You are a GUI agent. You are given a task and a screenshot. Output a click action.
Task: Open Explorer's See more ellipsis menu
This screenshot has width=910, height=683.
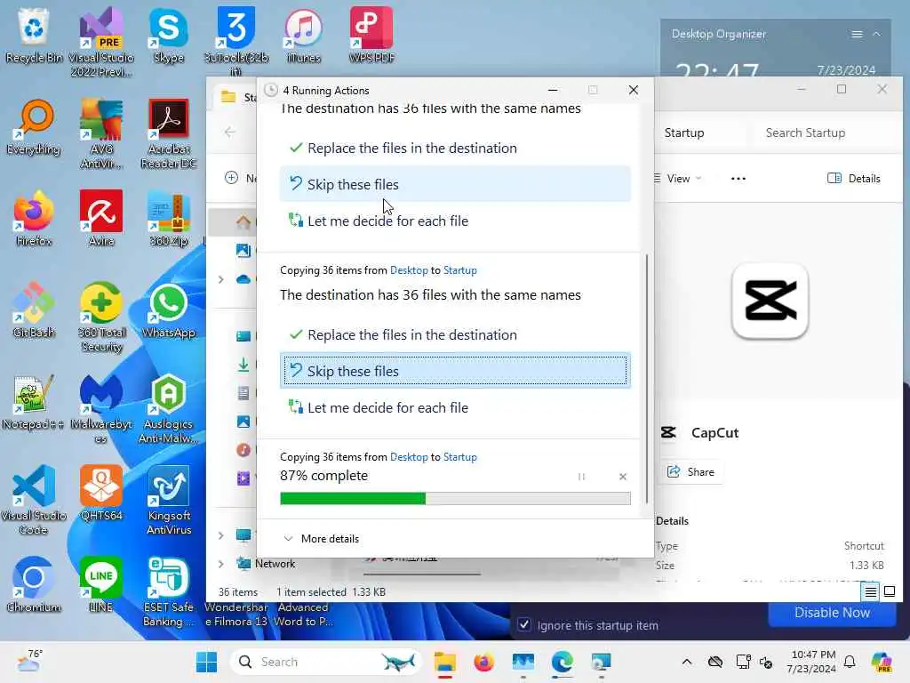(738, 178)
